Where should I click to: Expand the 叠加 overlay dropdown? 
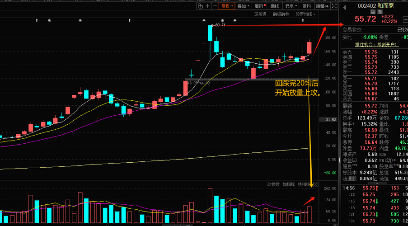click(243, 6)
